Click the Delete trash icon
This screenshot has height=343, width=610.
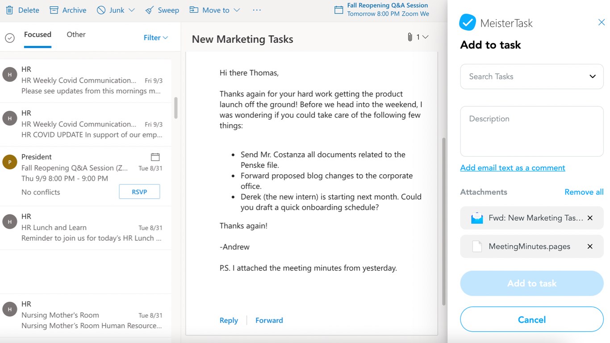point(9,10)
